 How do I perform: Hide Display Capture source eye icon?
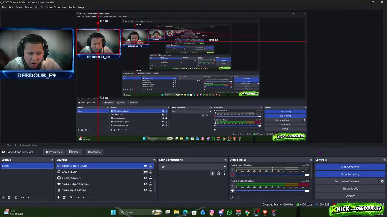[x=145, y=178]
